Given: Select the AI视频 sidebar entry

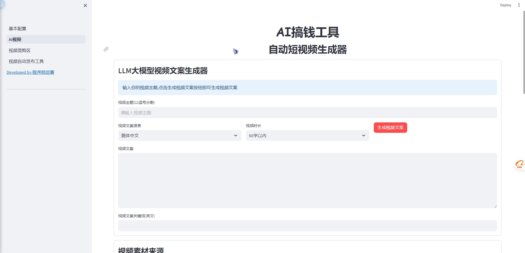Looking at the screenshot, I should pos(15,39).
